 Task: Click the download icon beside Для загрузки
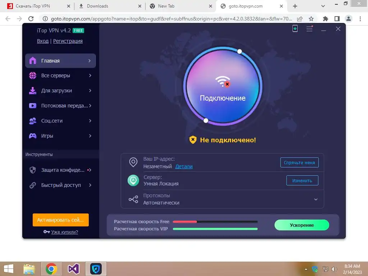coord(33,91)
